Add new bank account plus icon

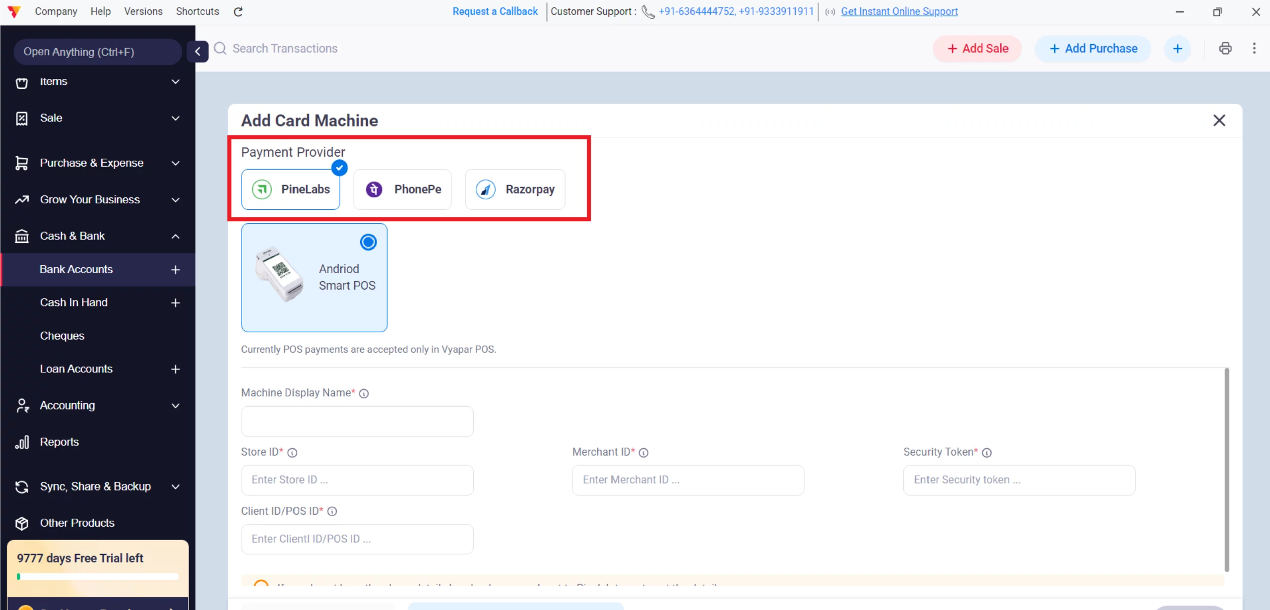point(175,269)
